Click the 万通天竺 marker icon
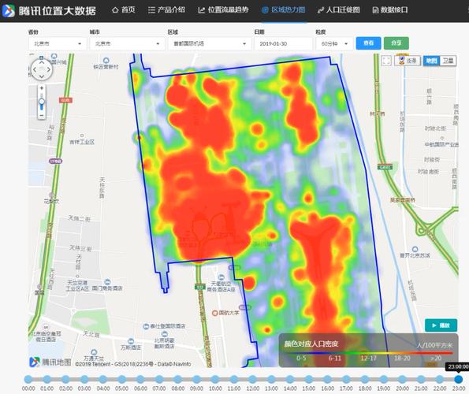The image size is (469, 394). 94,352
